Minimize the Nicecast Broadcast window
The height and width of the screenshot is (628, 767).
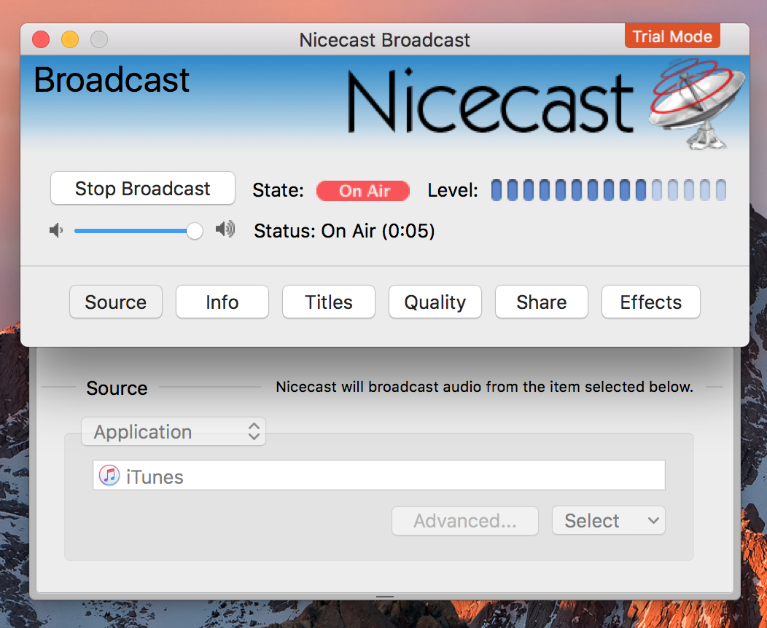pos(70,39)
